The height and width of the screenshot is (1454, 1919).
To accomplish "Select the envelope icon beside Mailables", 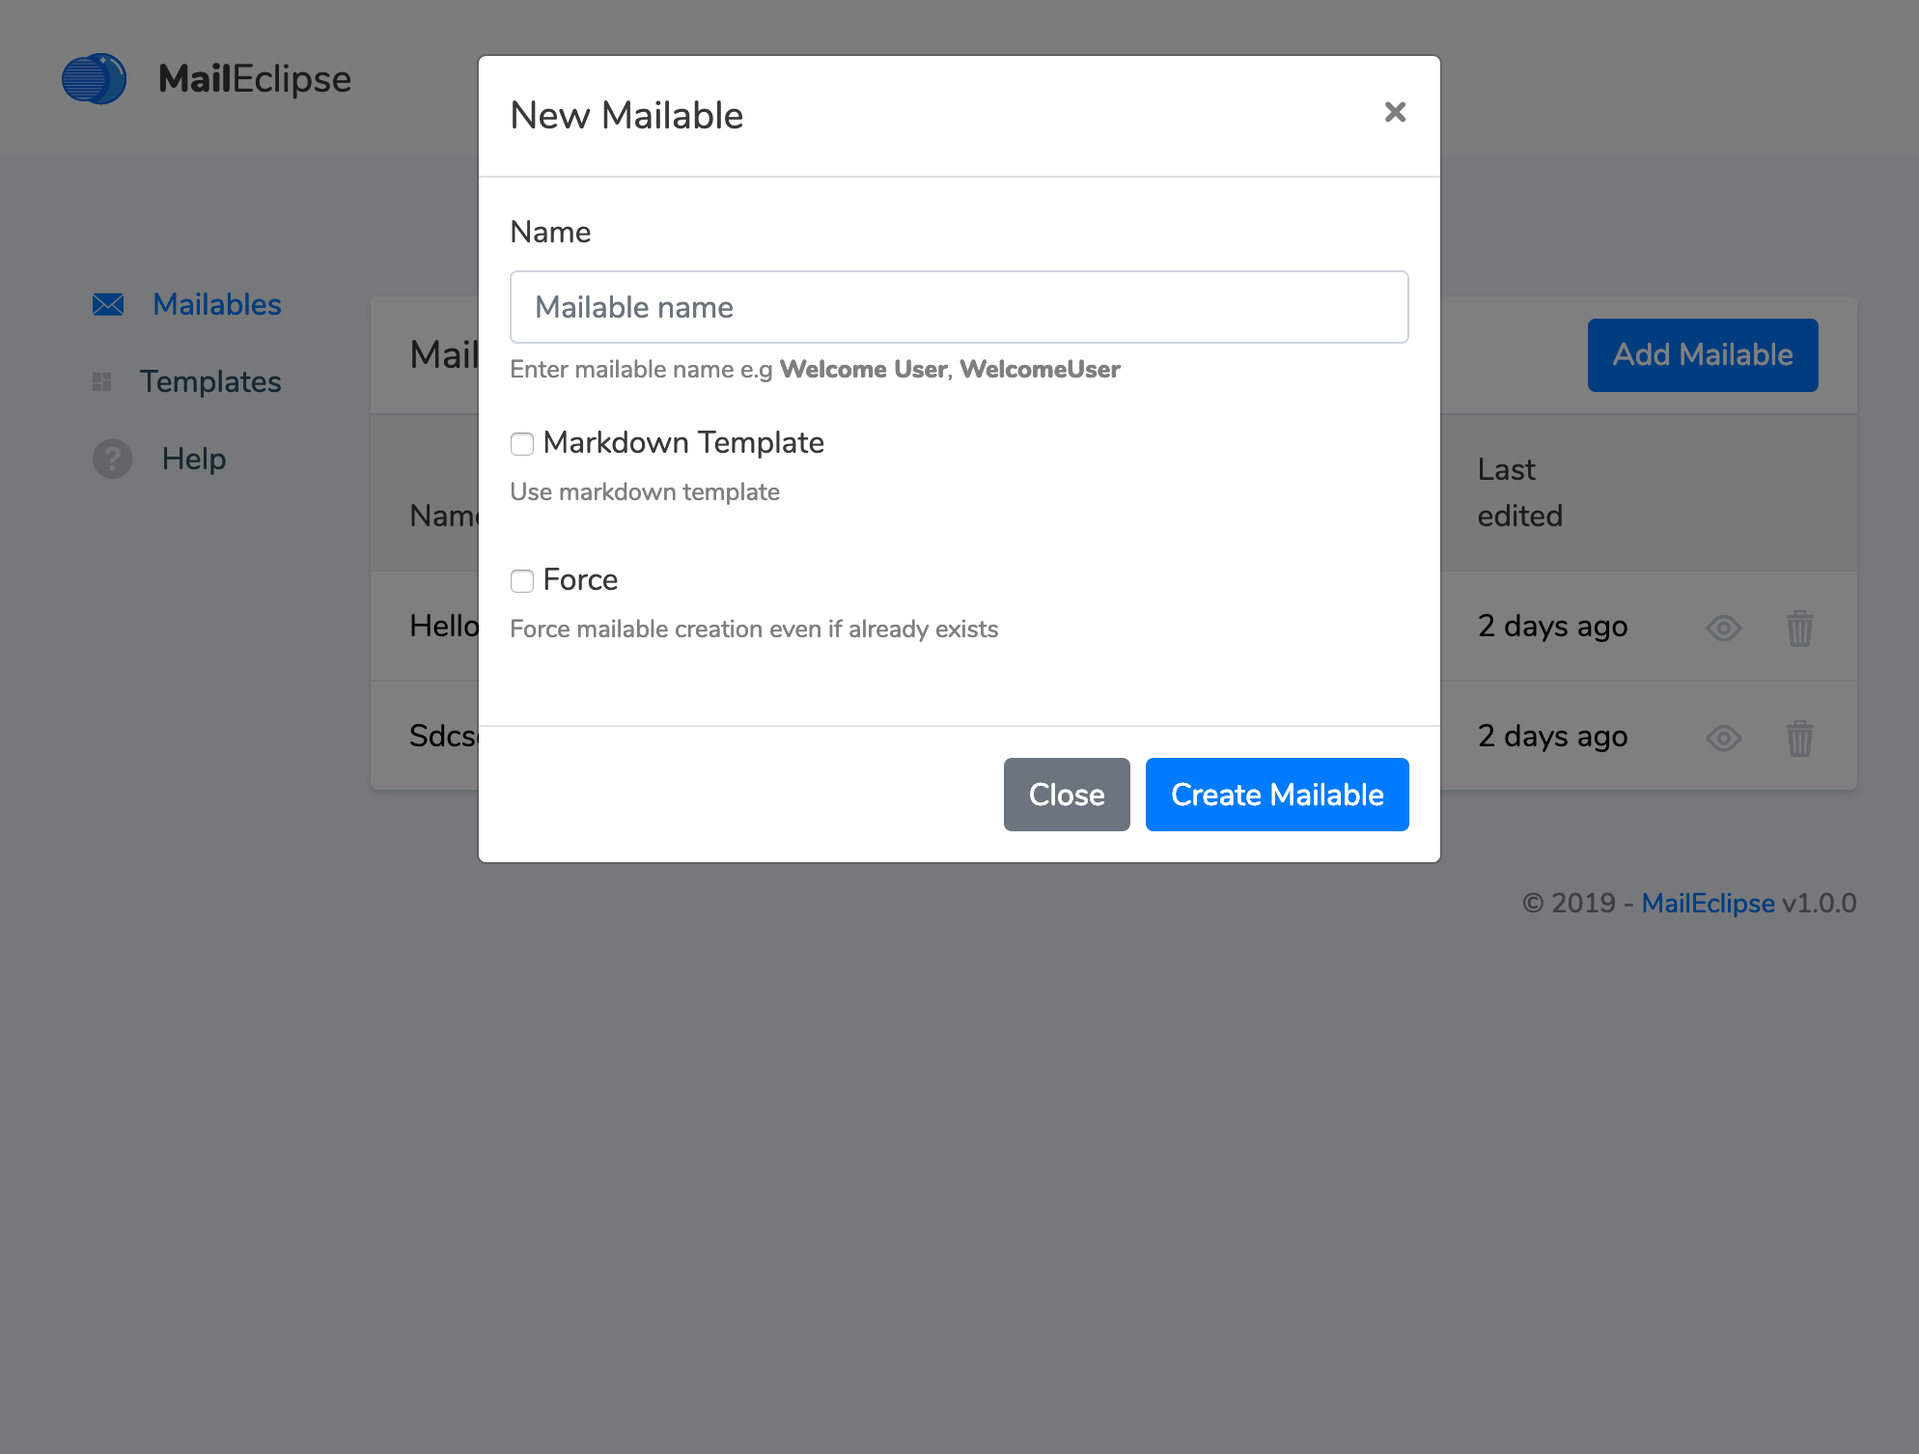I will pos(108,303).
